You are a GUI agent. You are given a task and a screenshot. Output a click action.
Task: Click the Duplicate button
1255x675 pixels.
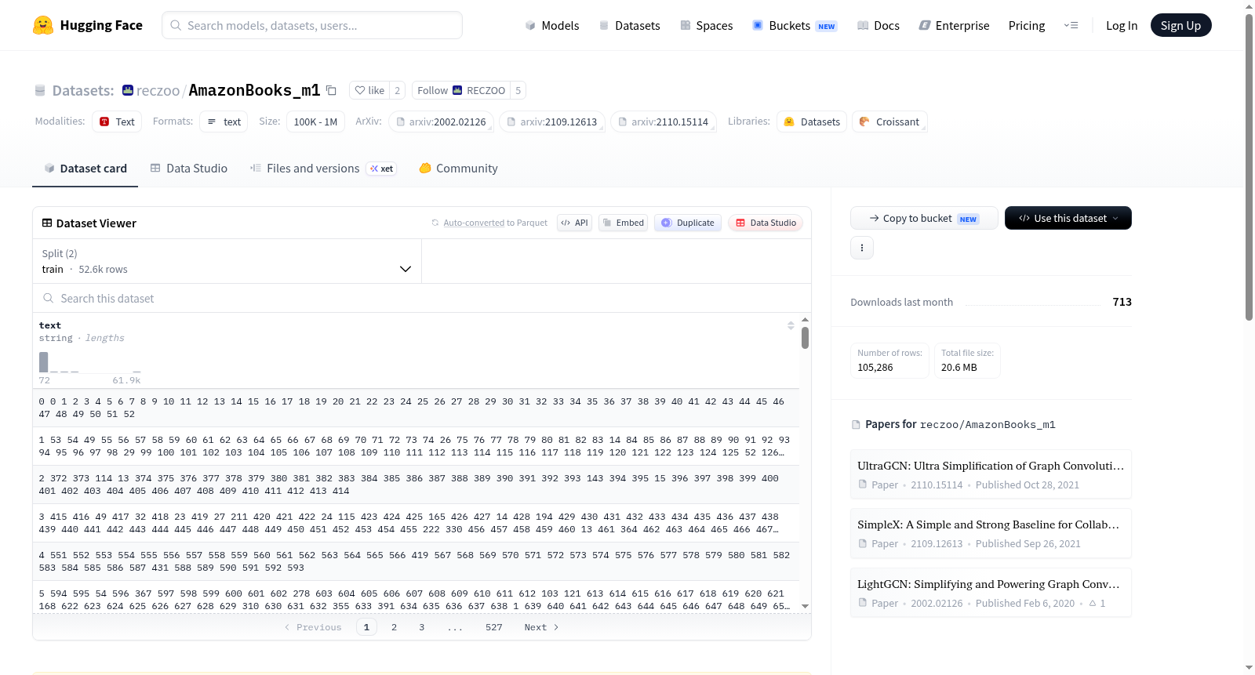click(688, 223)
